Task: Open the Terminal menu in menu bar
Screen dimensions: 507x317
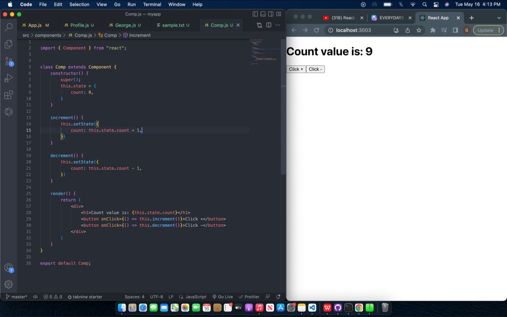Action: [x=152, y=4]
